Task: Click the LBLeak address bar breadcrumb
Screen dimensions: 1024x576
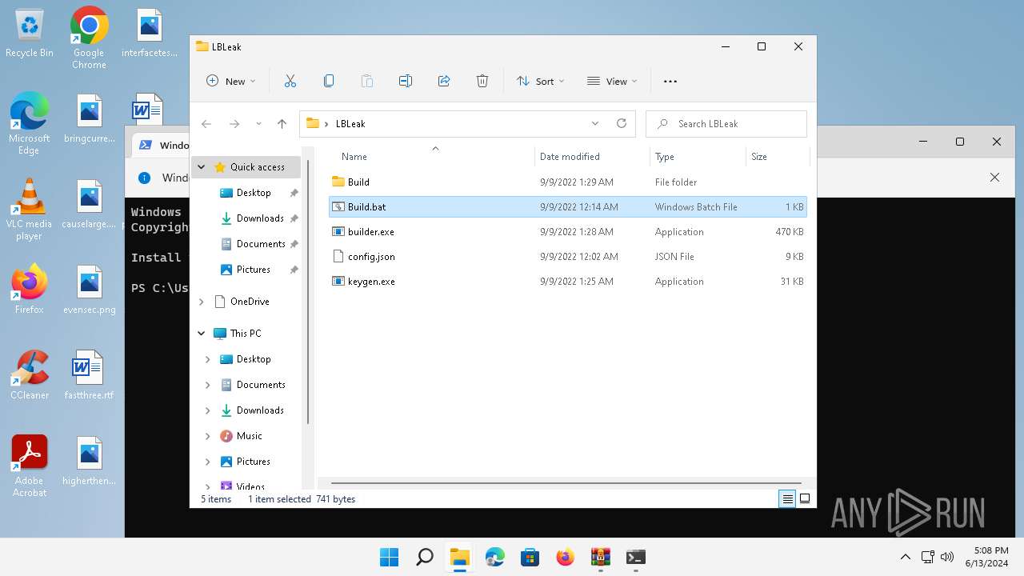Action: (x=350, y=124)
